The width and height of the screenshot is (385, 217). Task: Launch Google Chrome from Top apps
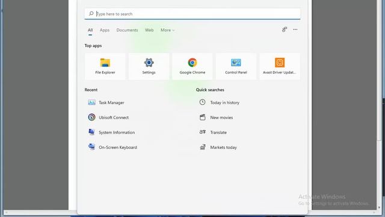click(x=192, y=66)
